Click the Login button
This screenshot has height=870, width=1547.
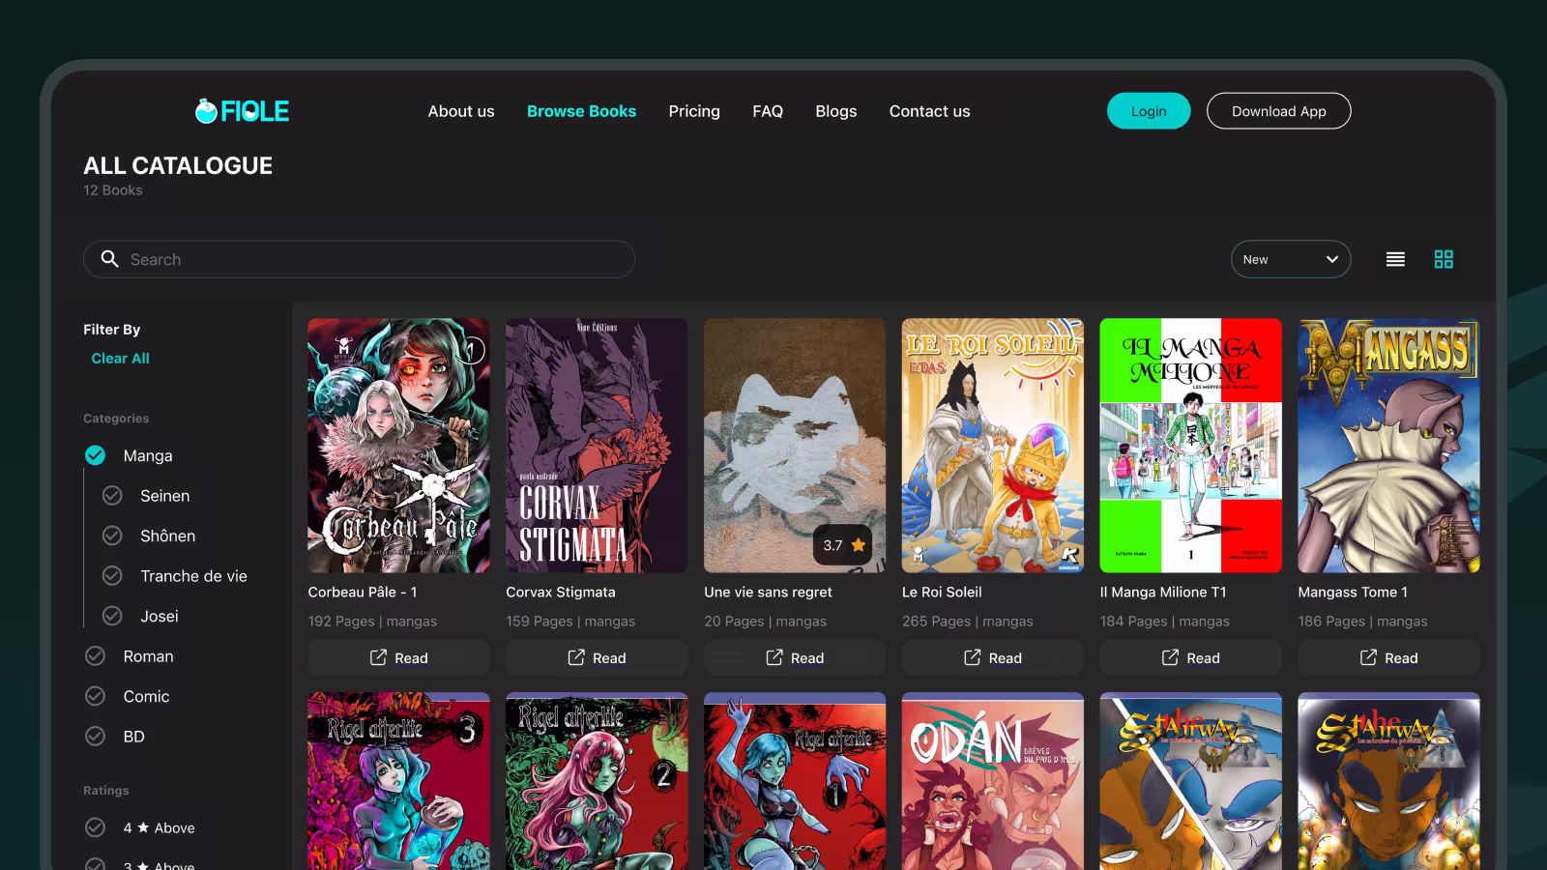pos(1149,111)
